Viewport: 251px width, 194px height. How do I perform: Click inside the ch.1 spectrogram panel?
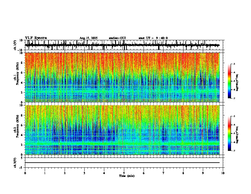(x=122, y=77)
